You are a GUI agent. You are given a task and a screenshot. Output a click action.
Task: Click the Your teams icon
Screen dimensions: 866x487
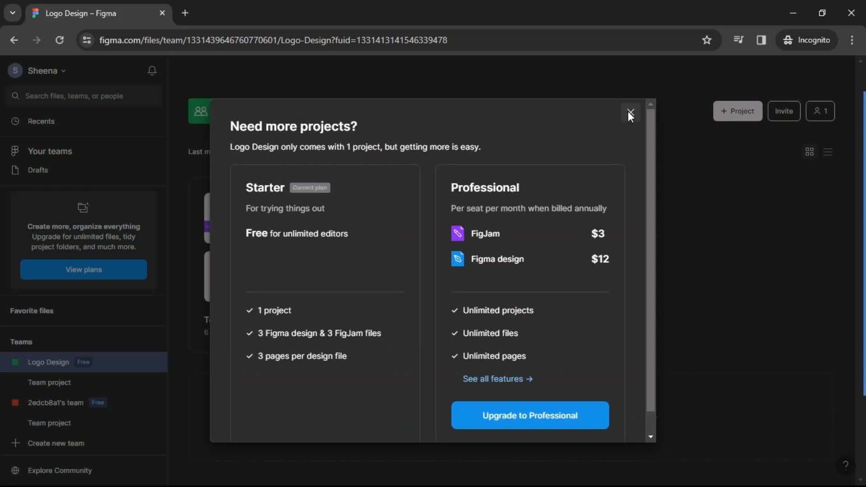point(15,151)
